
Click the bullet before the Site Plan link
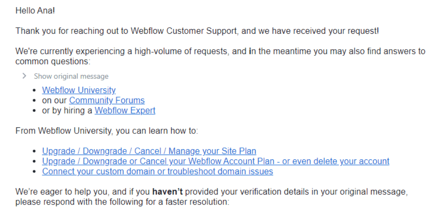coord(35,151)
